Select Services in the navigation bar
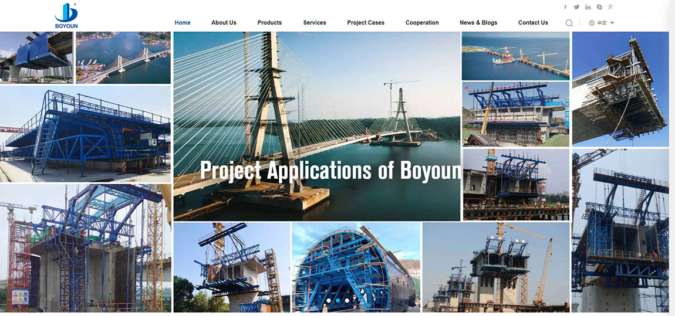Viewport: 675px width, 316px height. click(315, 23)
